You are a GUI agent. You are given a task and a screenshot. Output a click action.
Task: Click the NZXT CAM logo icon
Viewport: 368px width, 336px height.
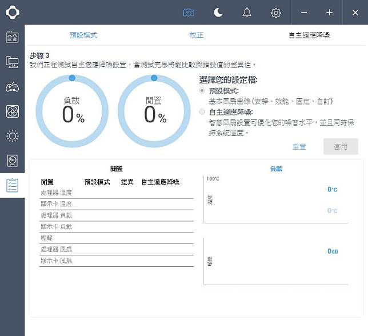[12, 12]
